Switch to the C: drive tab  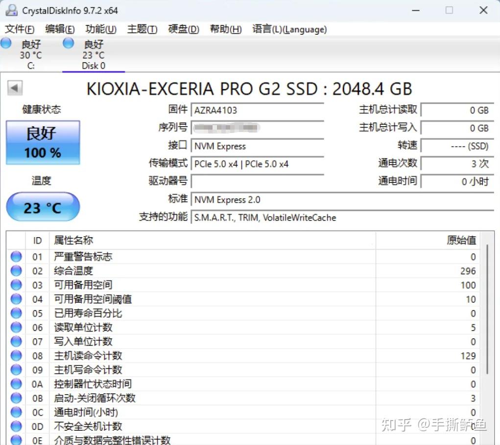point(31,54)
